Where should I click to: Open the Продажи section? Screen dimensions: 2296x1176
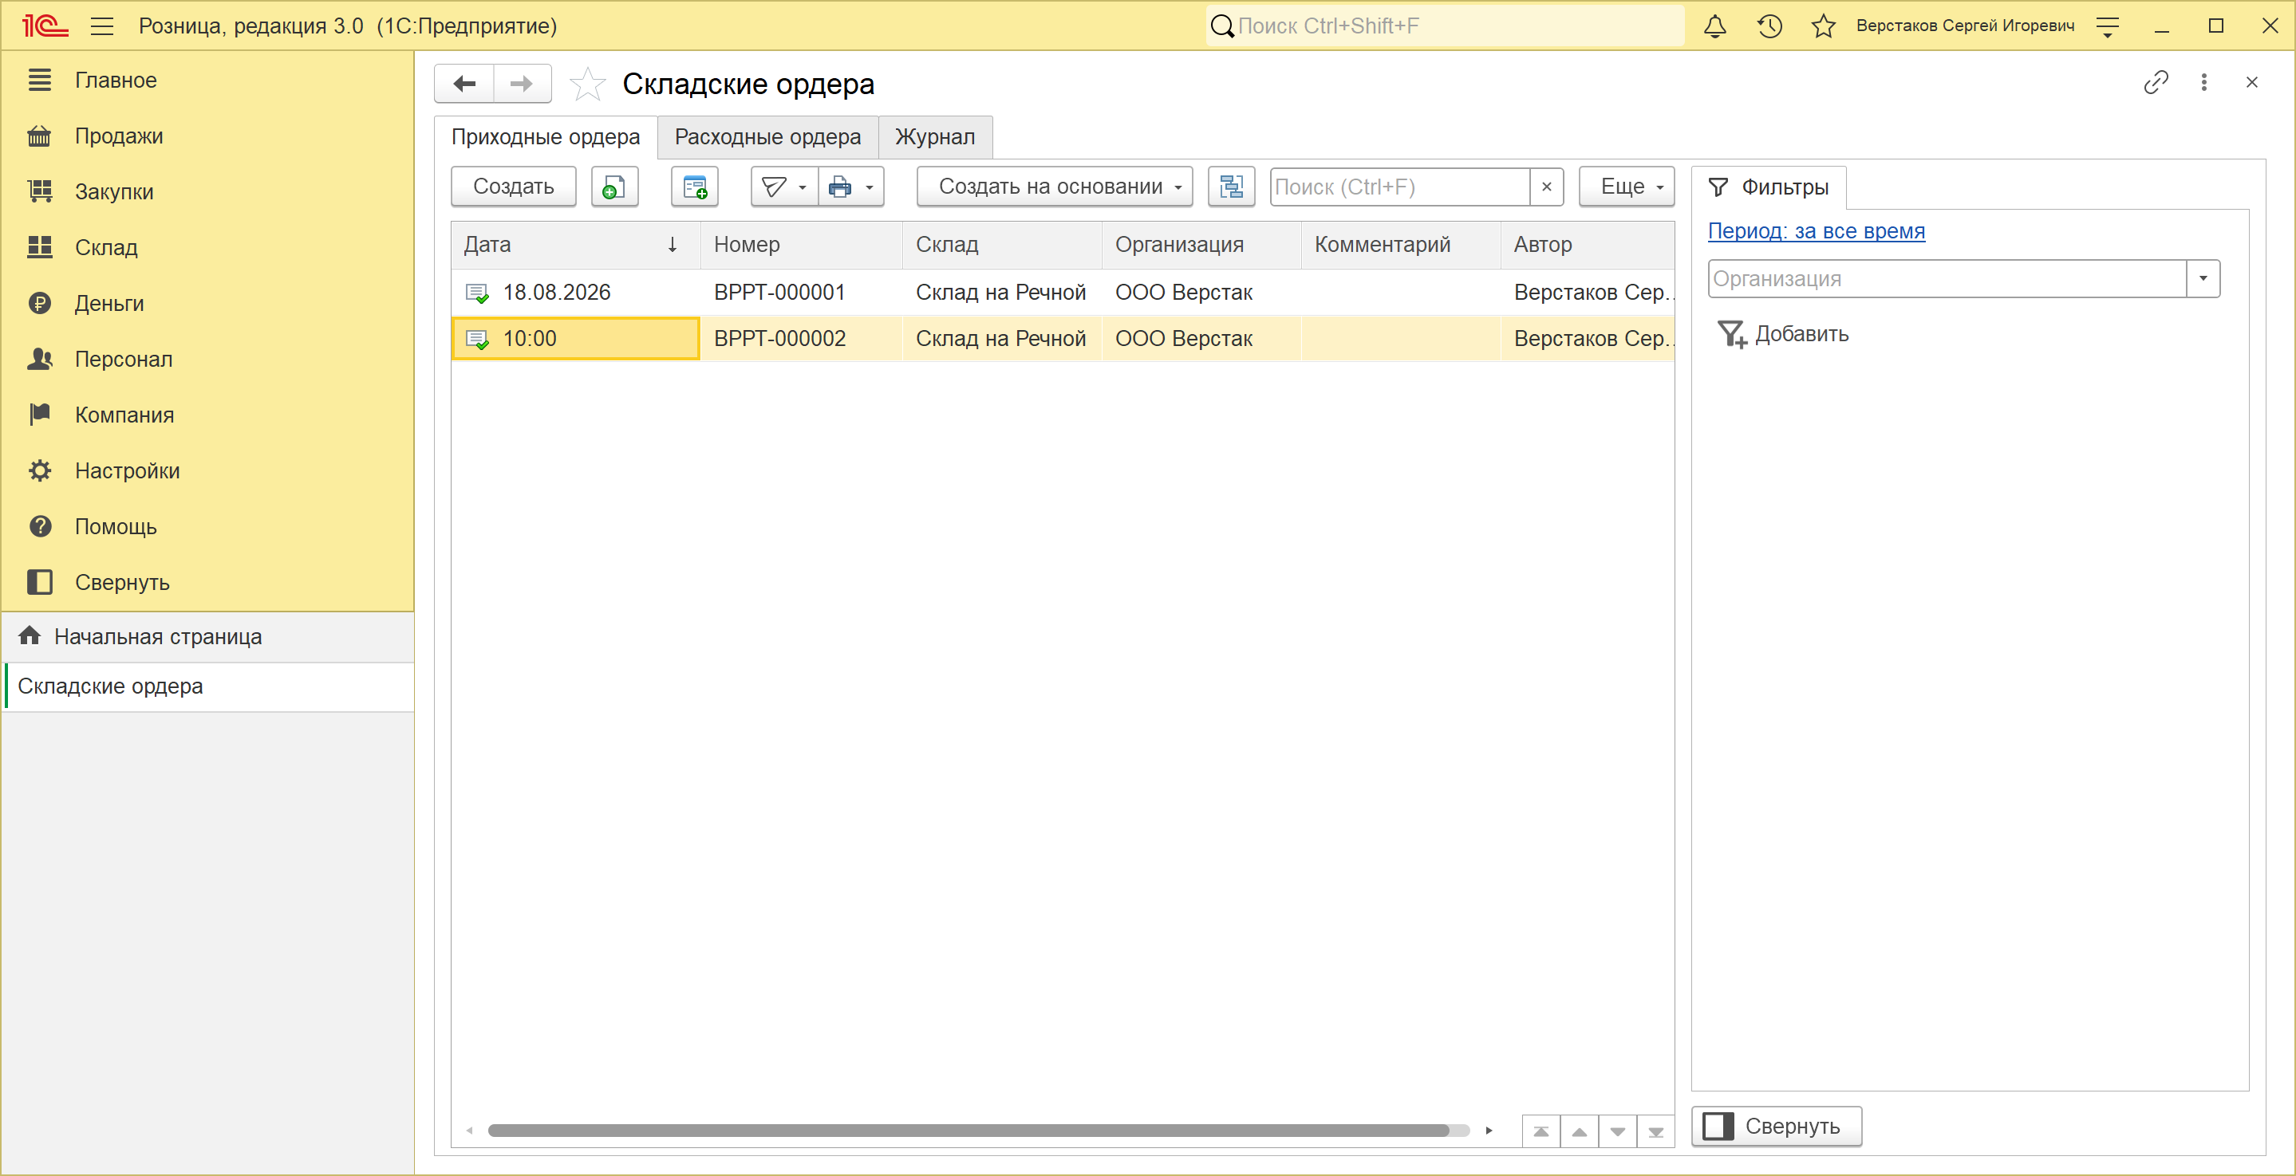(x=207, y=136)
